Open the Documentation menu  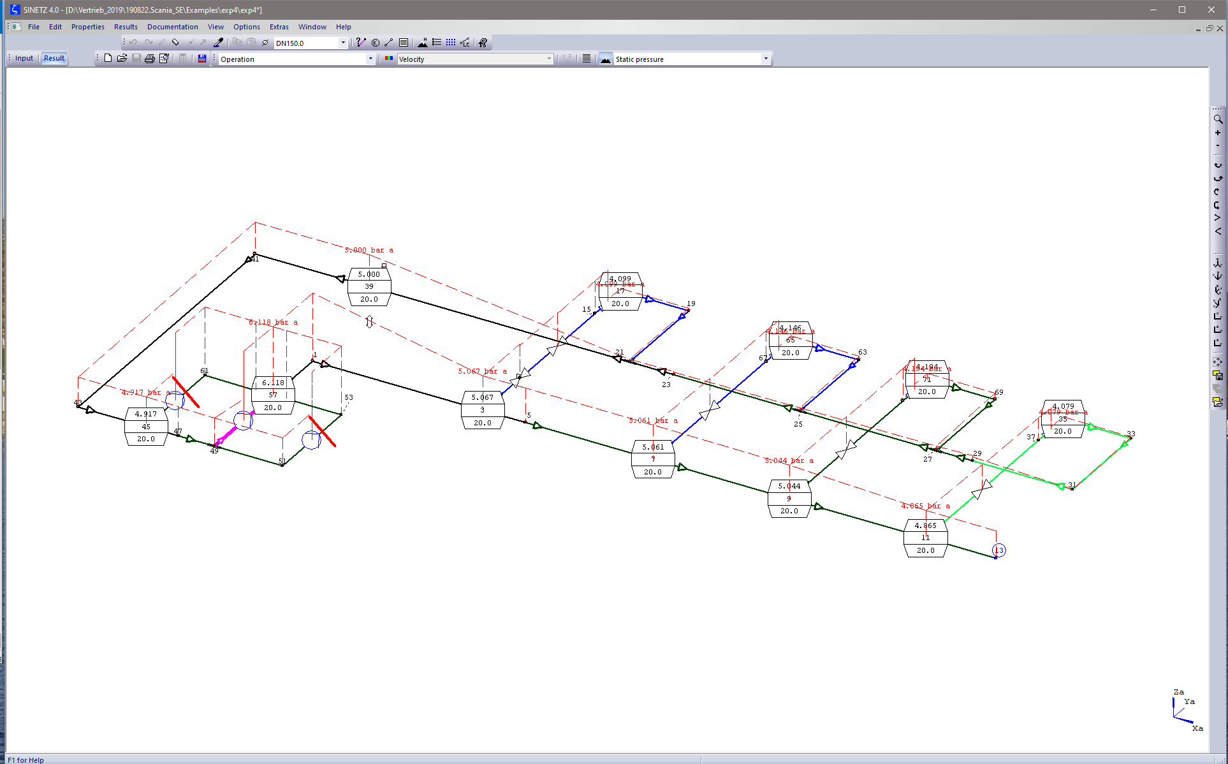[x=173, y=27]
